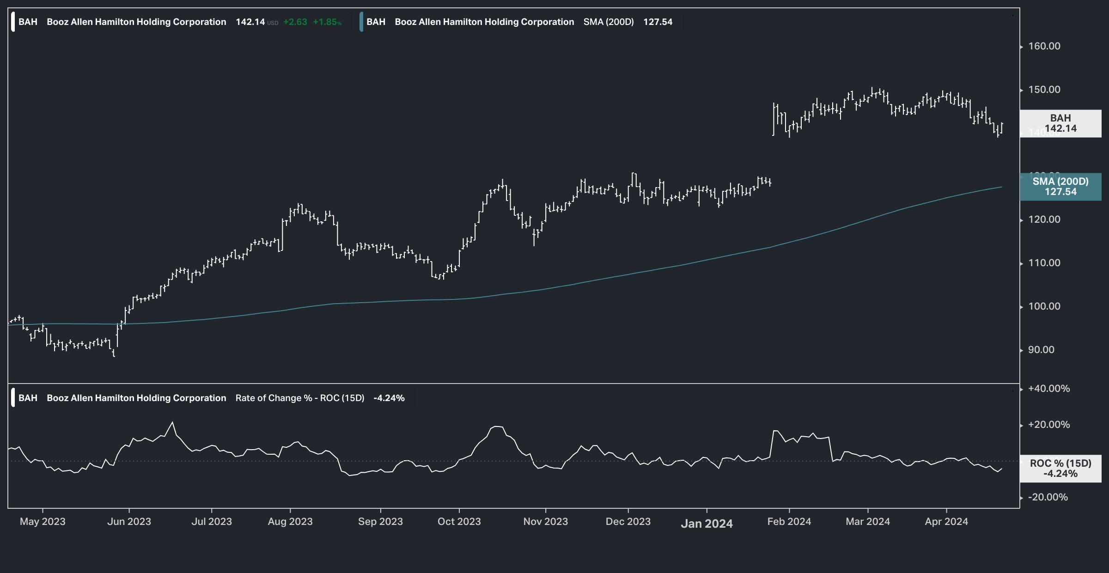Viewport: 1109px width, 573px height.
Task: Click the 120.00 price axis label
Action: coord(1044,219)
